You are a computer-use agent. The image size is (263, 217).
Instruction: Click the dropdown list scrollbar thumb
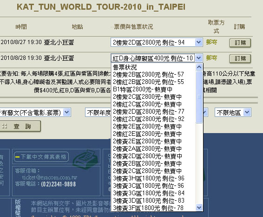[199, 97]
